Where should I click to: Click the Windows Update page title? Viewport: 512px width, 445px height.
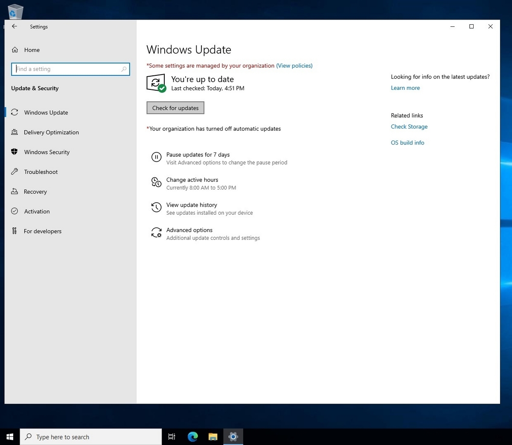point(189,50)
